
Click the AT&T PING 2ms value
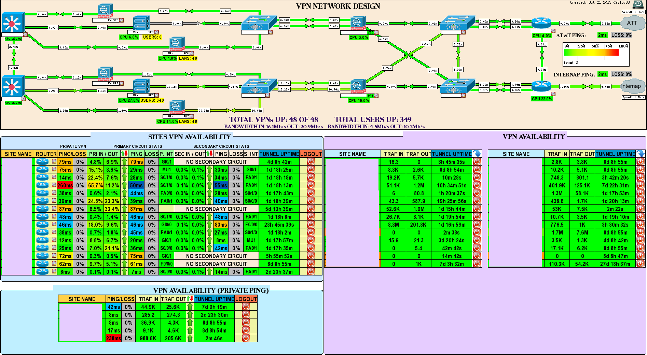pos(602,35)
